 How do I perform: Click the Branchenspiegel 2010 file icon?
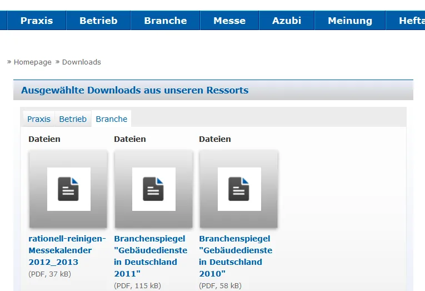coord(239,189)
